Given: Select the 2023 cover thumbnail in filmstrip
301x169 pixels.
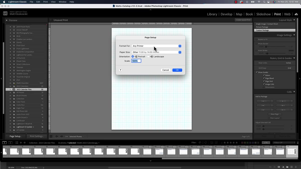Looking at the screenshot, I should [x=292, y=151].
